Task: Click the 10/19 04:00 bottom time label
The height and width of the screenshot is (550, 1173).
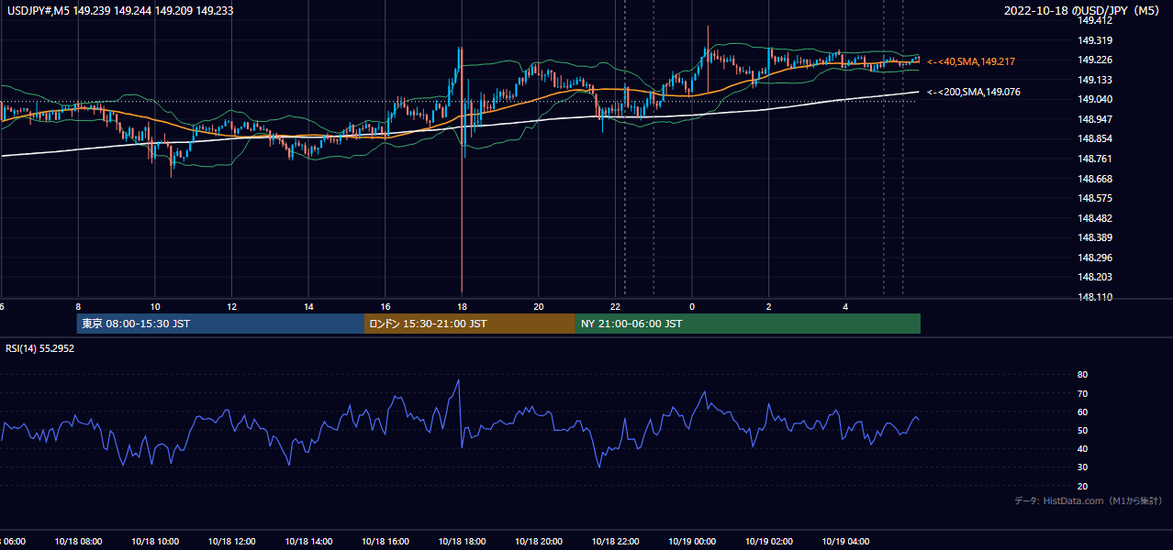Action: pos(844,542)
